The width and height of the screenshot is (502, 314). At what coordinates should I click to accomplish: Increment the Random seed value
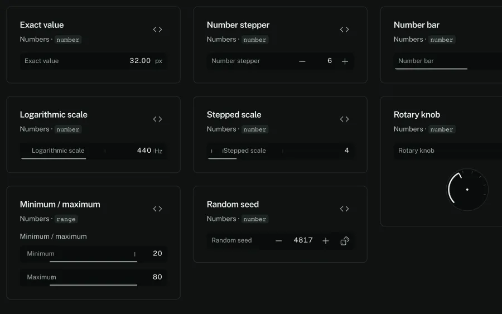[x=326, y=241]
